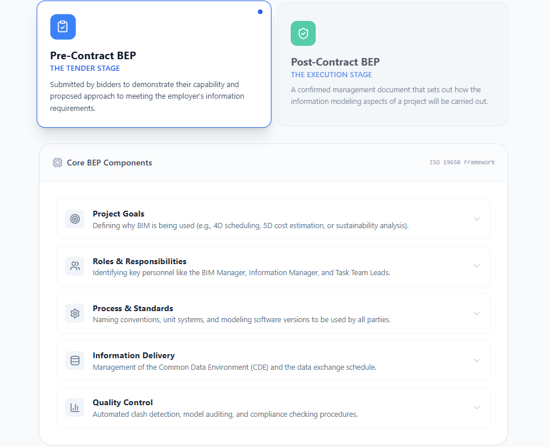
Task: Expand the Information Delivery chevron
Action: 477,361
